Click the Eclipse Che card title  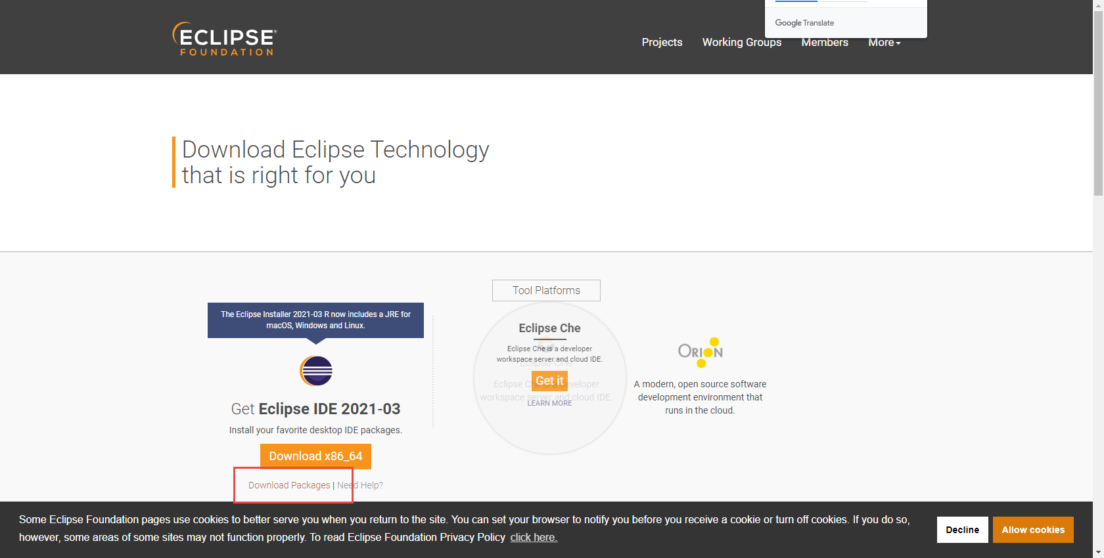(549, 328)
